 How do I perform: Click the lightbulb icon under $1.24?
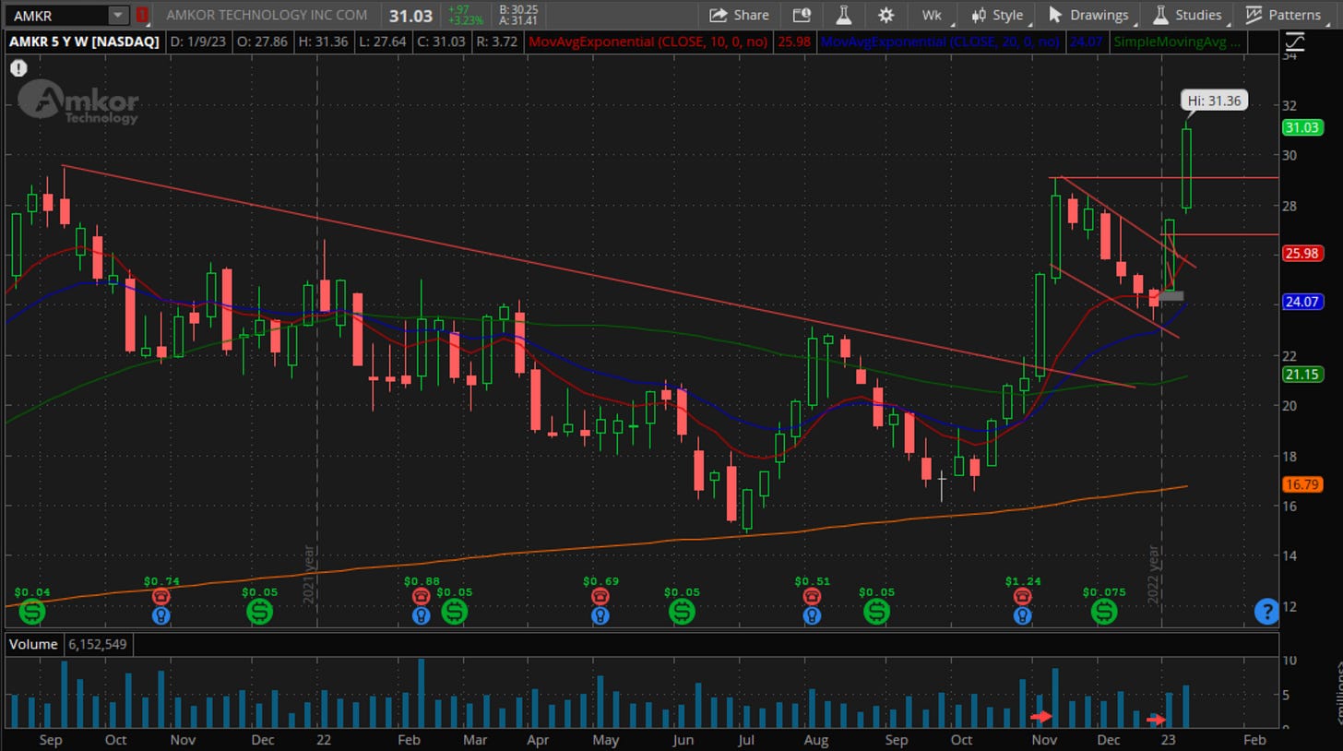(x=1022, y=615)
